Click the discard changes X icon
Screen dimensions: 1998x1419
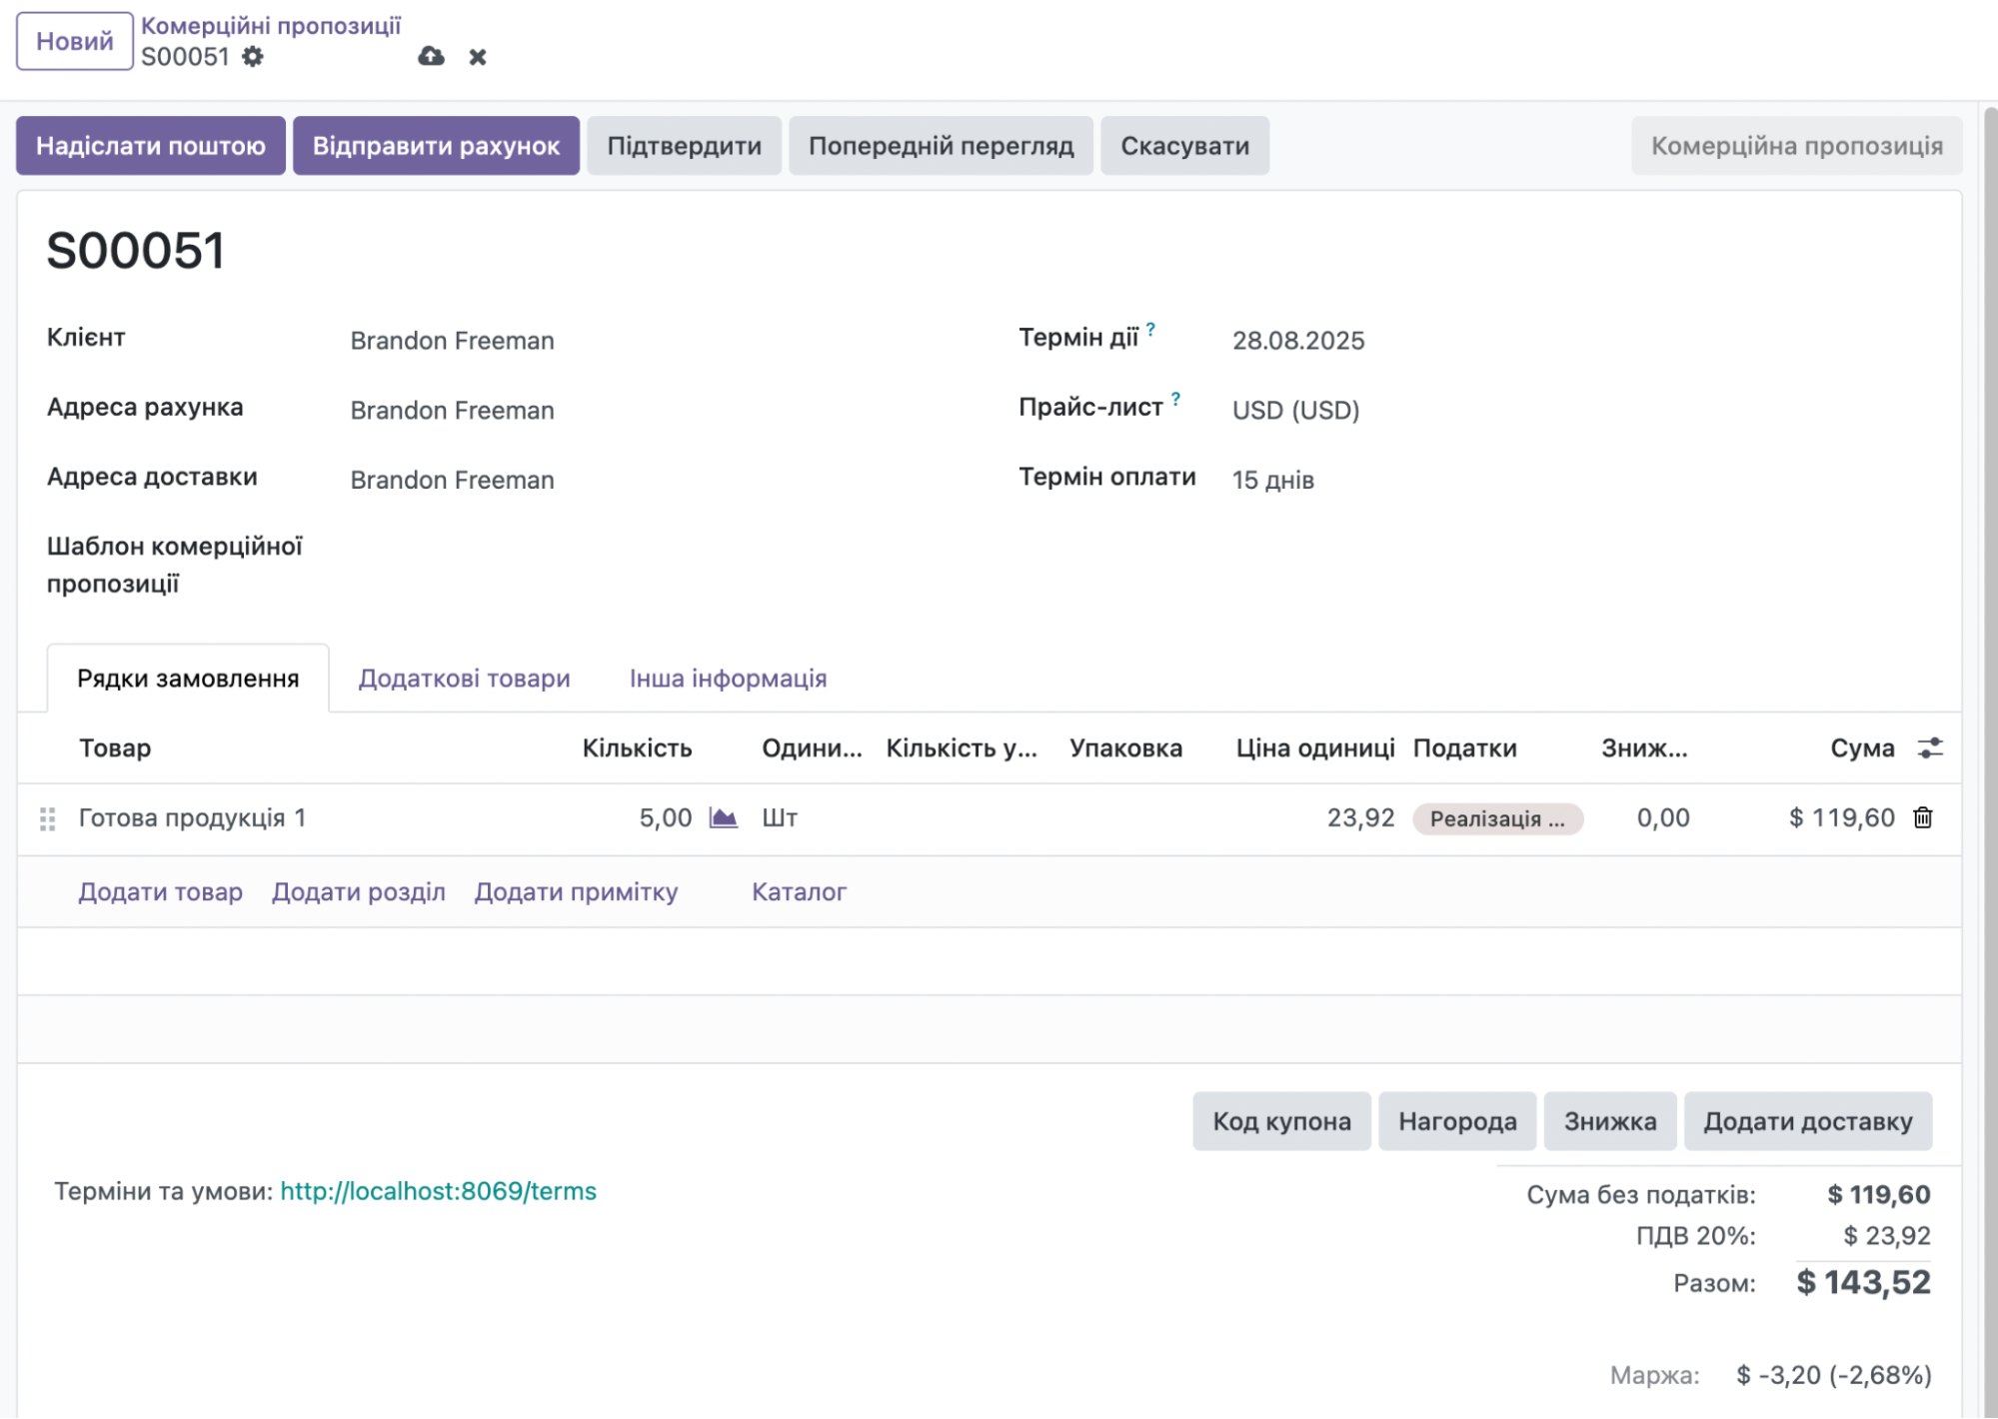[x=478, y=57]
